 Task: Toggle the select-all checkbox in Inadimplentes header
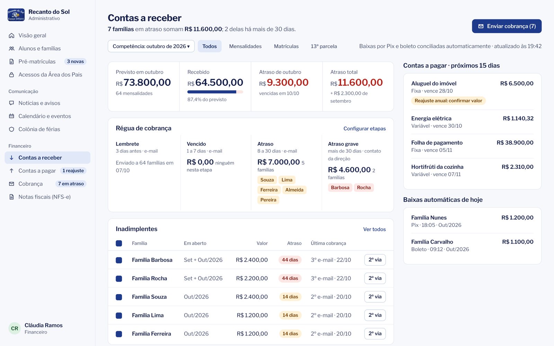119,243
